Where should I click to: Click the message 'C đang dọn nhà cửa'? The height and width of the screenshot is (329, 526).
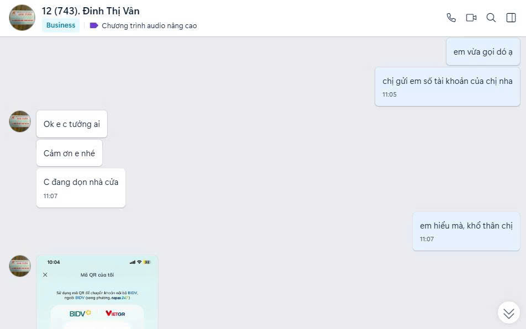(81, 188)
